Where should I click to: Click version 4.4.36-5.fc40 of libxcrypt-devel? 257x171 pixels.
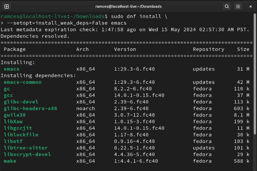[x=134, y=154]
